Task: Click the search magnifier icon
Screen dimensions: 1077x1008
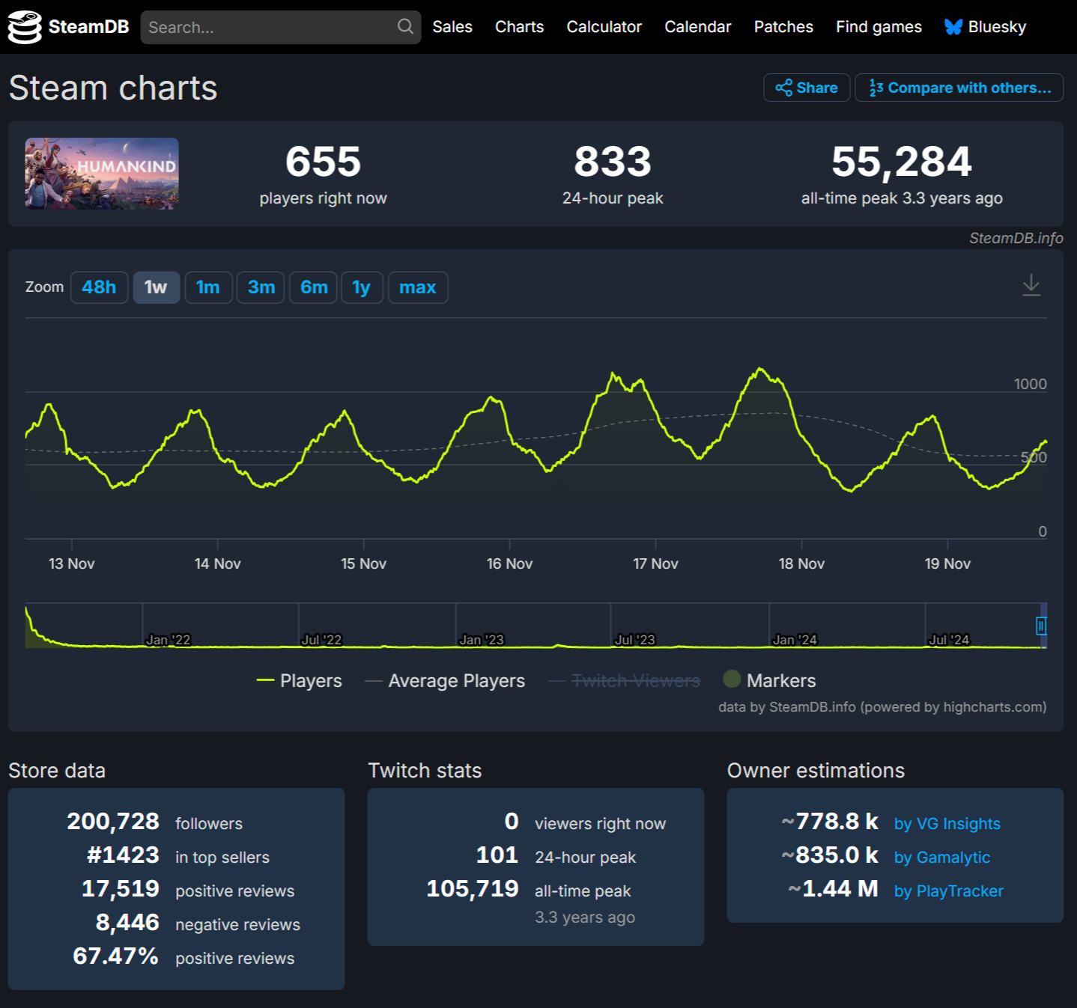Action: [x=405, y=27]
